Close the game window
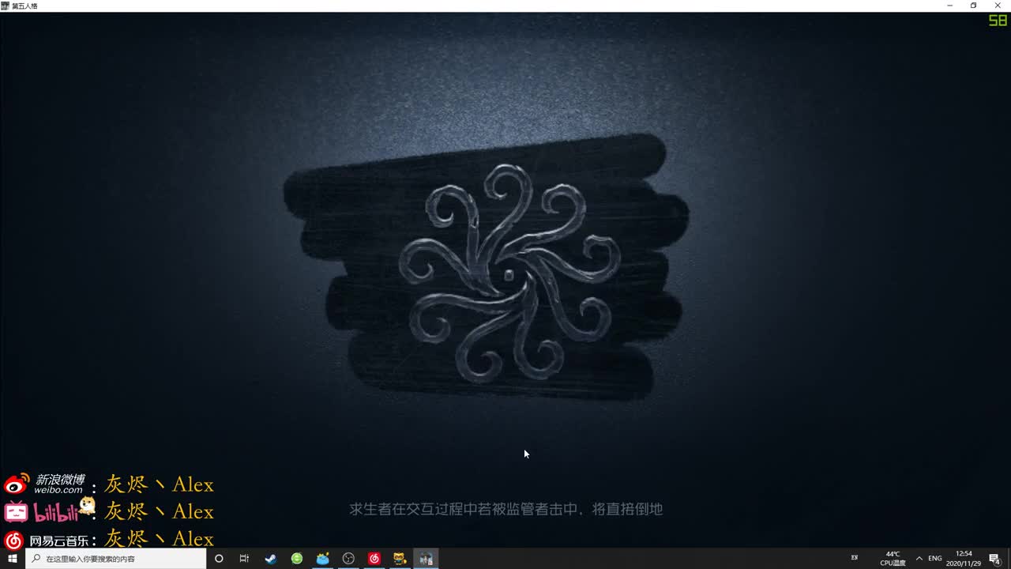 click(998, 6)
